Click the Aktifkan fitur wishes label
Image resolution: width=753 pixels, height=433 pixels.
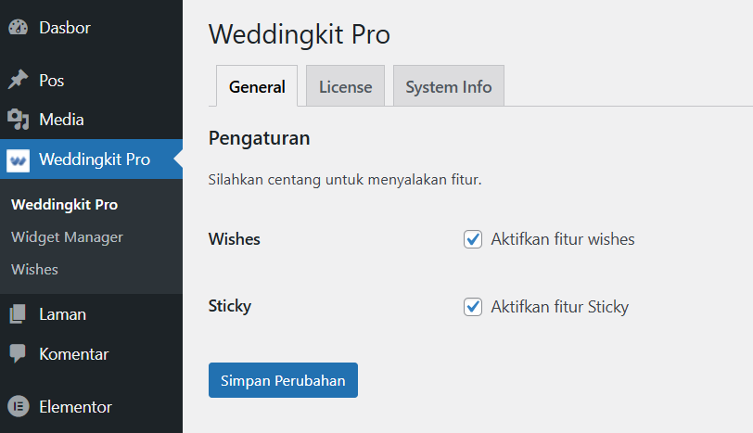tap(562, 239)
